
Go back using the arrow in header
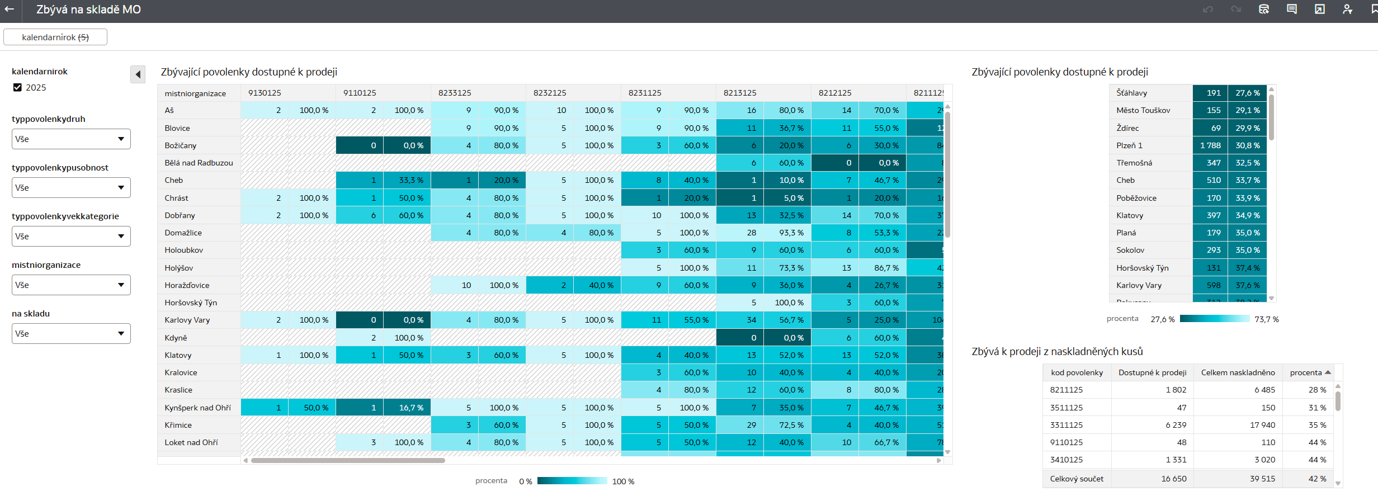coord(10,9)
